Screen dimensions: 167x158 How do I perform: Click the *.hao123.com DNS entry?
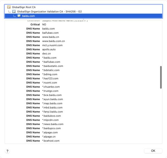(50, 79)
